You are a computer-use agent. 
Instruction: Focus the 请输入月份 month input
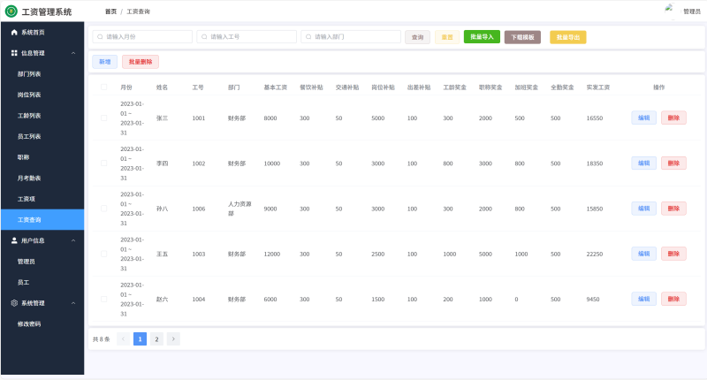(x=142, y=37)
